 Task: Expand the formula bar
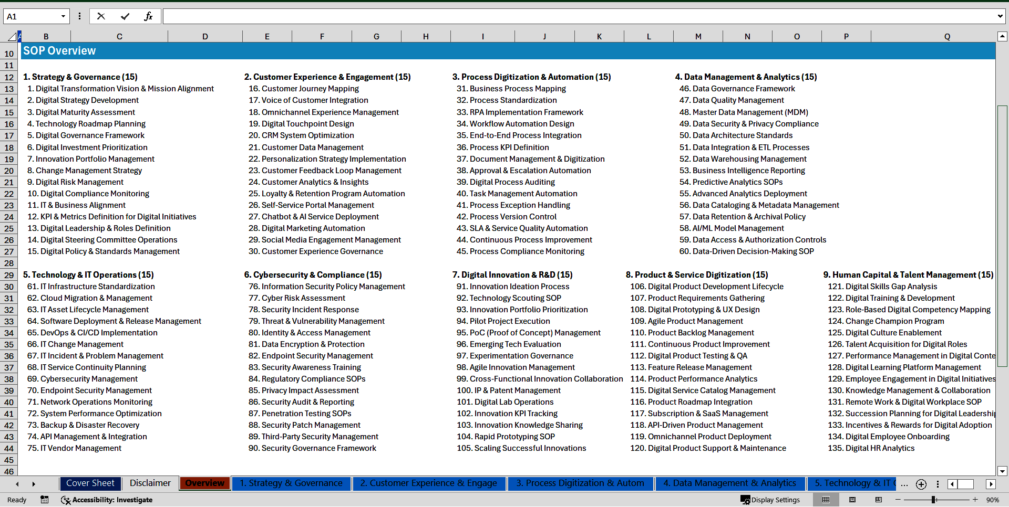click(1000, 16)
